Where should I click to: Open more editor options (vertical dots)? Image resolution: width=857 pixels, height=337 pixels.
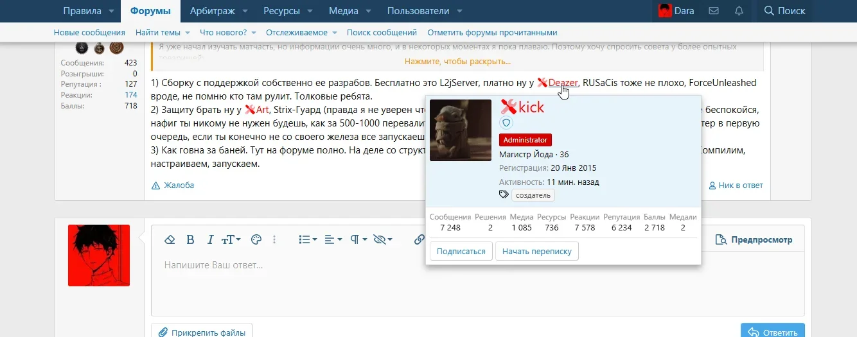(x=274, y=239)
